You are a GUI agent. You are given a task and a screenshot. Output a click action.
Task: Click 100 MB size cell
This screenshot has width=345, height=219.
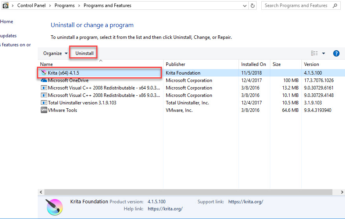(x=291, y=80)
